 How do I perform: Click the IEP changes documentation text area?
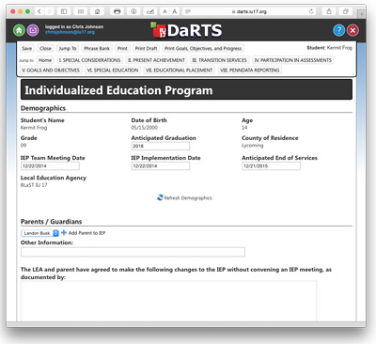[168, 301]
